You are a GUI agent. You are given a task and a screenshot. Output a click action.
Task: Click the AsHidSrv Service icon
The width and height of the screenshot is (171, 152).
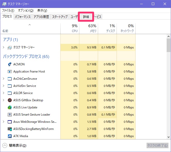tap(9, 86)
